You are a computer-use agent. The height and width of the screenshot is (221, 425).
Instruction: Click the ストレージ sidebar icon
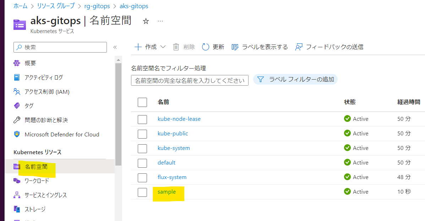pyautogui.click(x=17, y=209)
